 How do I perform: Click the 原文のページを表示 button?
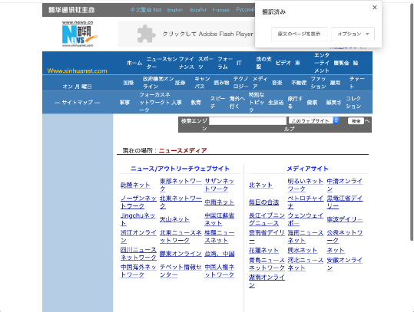point(299,34)
